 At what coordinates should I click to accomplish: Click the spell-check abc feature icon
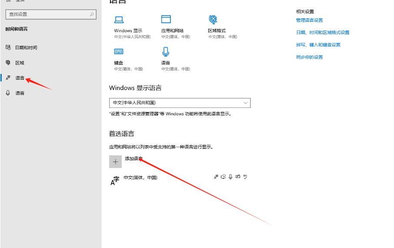point(245,177)
